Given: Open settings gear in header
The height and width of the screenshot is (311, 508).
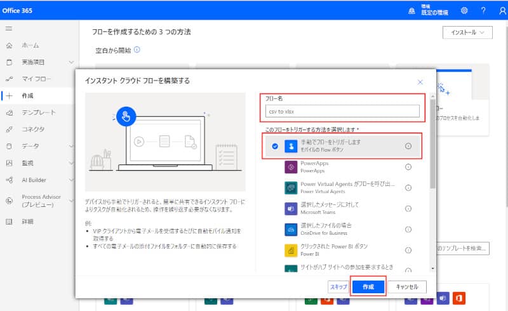Looking at the screenshot, I should (x=464, y=10).
